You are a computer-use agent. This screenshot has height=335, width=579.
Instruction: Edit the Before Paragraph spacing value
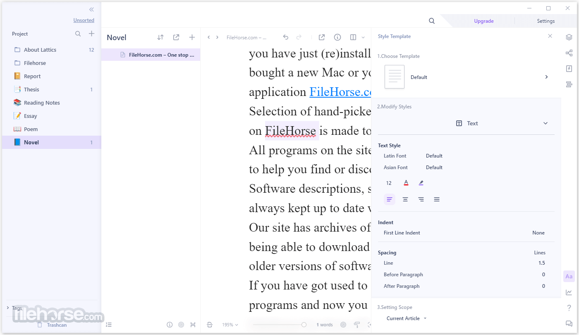pyautogui.click(x=543, y=275)
